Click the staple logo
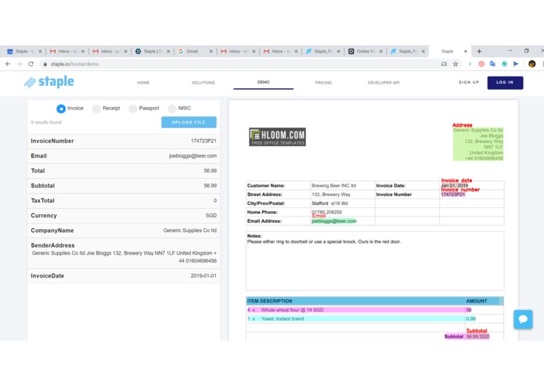 (49, 82)
